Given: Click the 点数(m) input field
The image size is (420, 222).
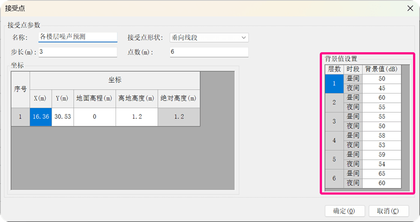Looking at the screenshot, I should [209, 52].
